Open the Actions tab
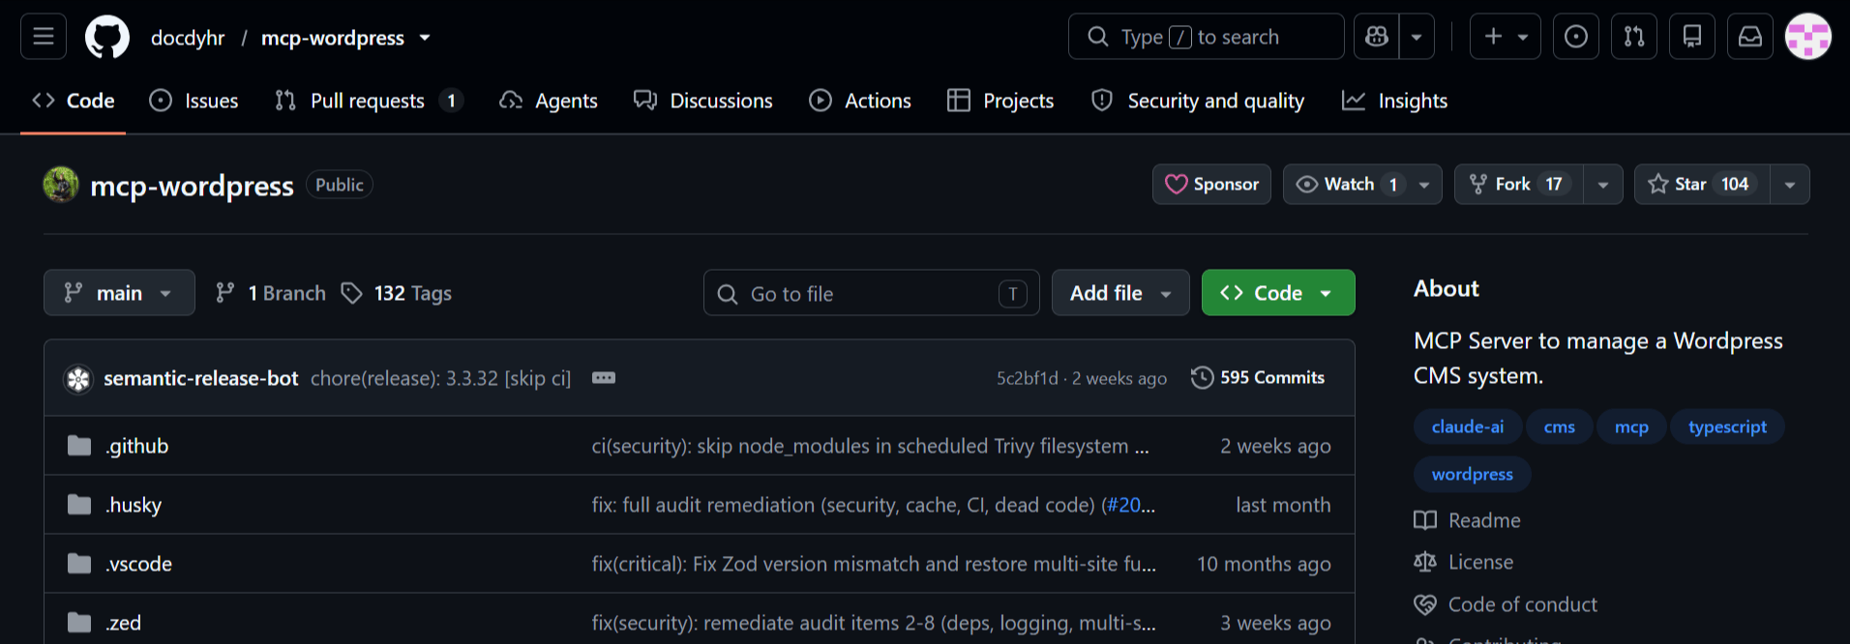 [860, 101]
